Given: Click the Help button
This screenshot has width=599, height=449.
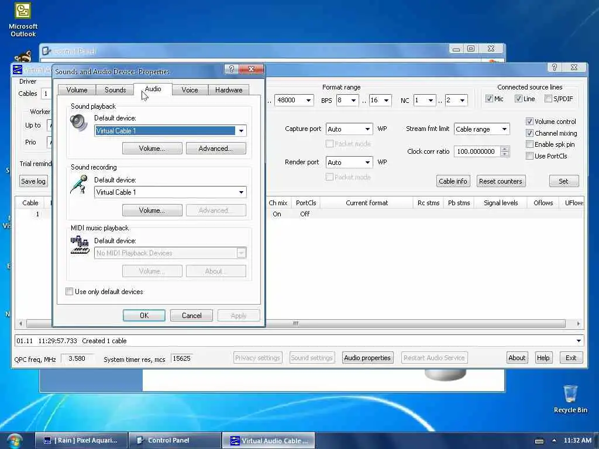Looking at the screenshot, I should tap(543, 358).
